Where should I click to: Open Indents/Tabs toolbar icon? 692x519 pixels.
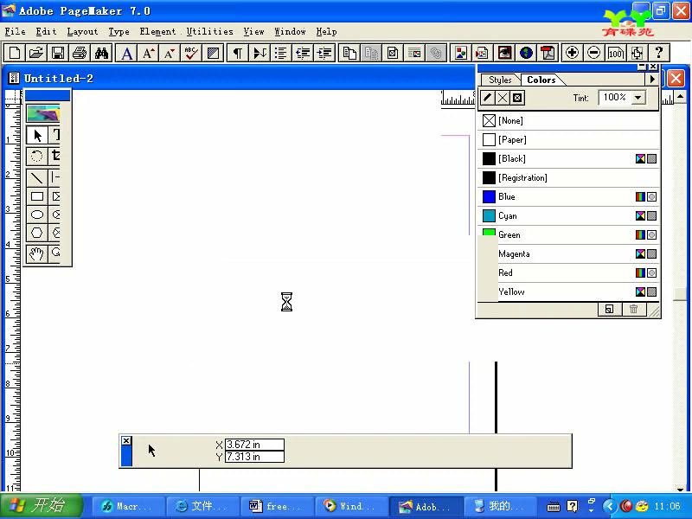(259, 54)
